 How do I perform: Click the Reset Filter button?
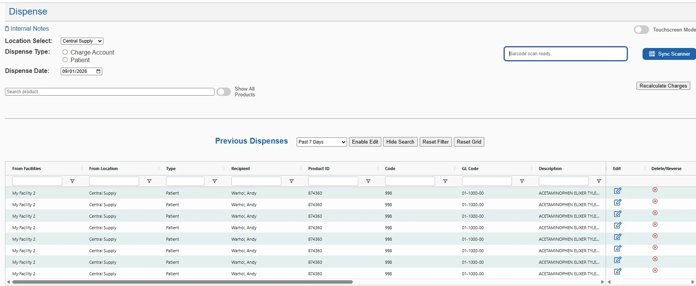click(x=436, y=142)
